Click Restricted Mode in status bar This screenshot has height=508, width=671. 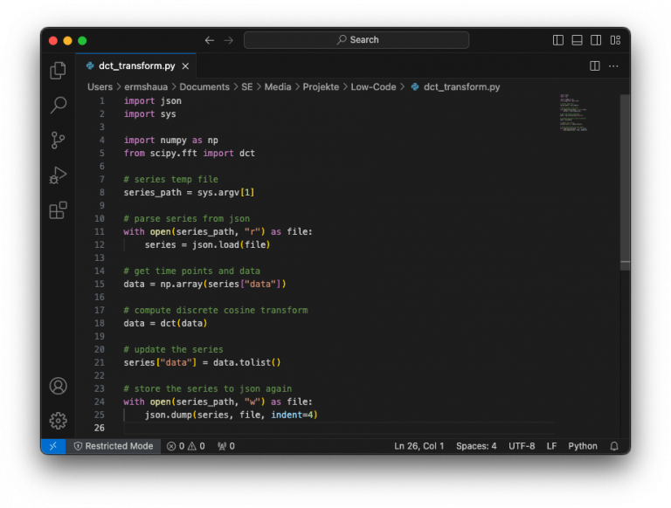click(113, 446)
